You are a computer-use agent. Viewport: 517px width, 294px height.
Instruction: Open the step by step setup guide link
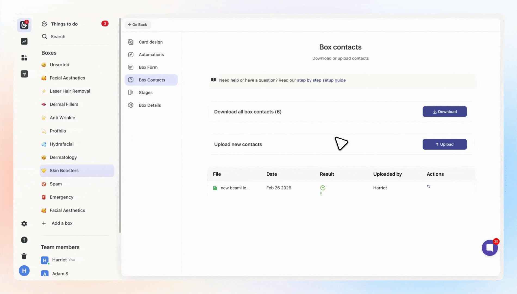[x=321, y=80]
